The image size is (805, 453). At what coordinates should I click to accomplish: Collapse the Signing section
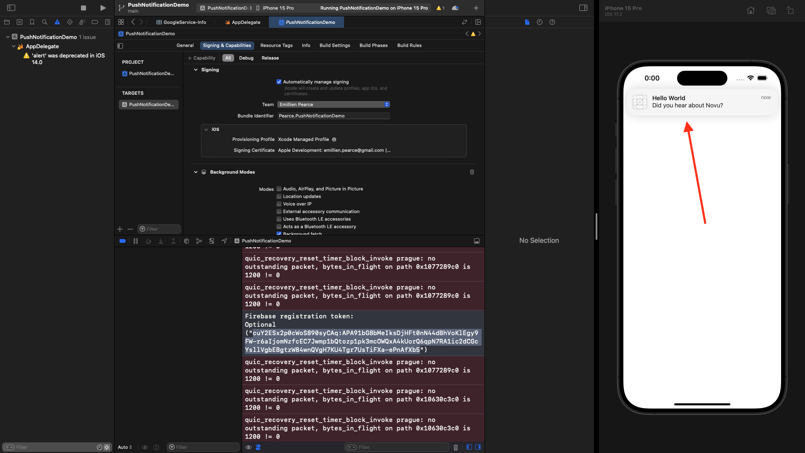click(195, 70)
